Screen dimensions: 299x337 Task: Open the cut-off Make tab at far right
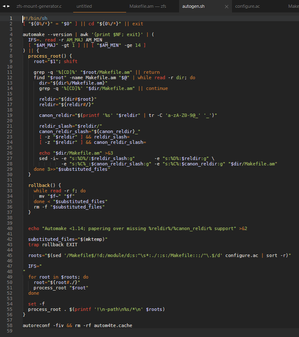(293, 7)
